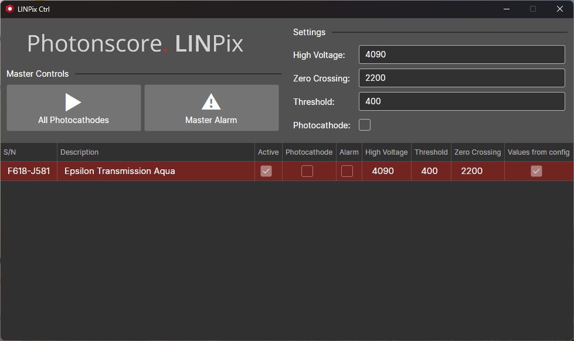
Task: Toggle Alarm checkbox in the F618-J581 row
Action: (x=347, y=171)
